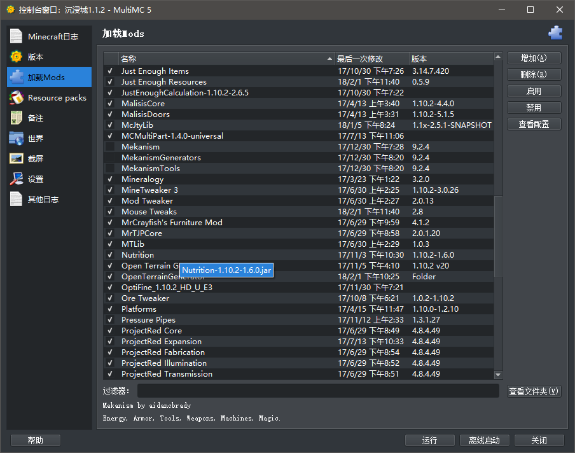Image resolution: width=575 pixels, height=453 pixels.
Task: Disable the Mineralogy mod checkbox
Action: [109, 179]
